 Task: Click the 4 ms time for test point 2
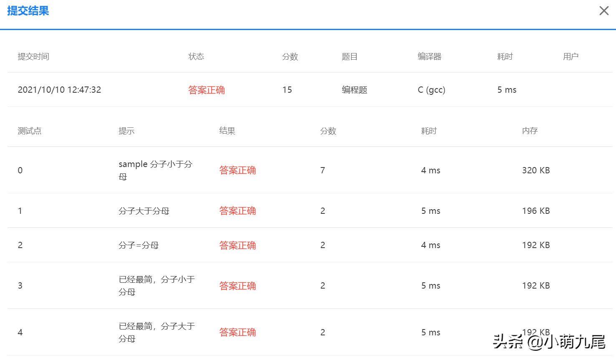pos(431,245)
